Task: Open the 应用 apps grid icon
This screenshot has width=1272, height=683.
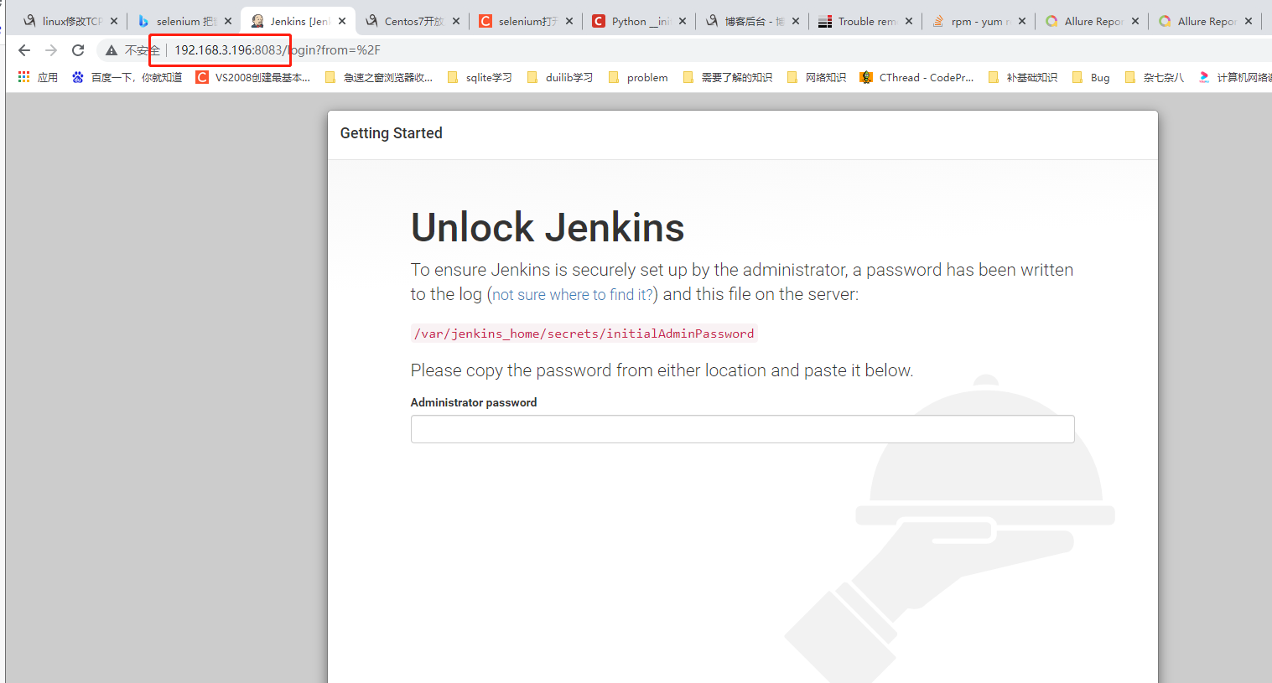Action: coord(23,77)
